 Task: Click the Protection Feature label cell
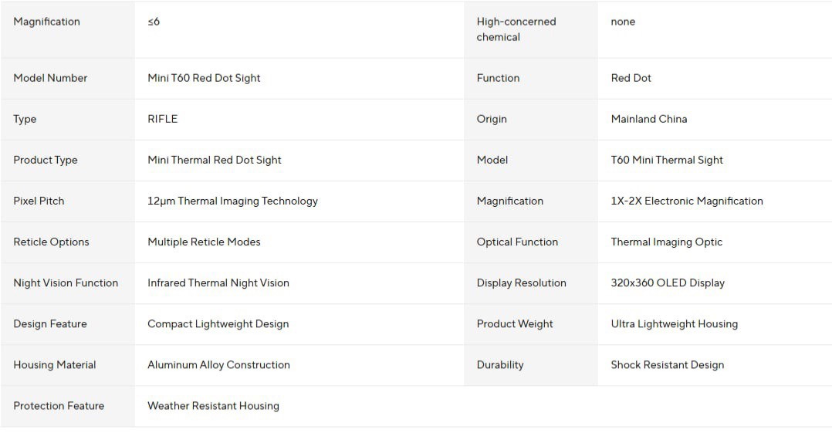pos(67,406)
